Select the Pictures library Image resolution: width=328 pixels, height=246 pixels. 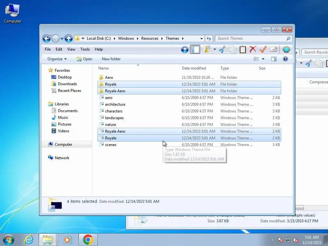coord(65,124)
